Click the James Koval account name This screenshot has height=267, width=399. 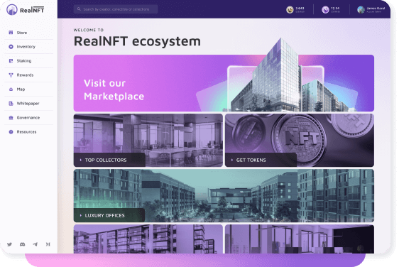376,9
